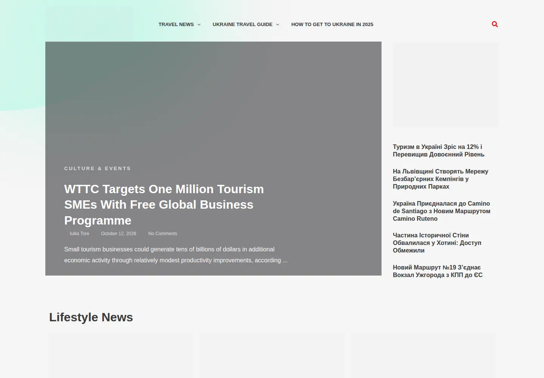Open the search icon in header
Viewport: 544px width, 378px height.
coord(495,24)
